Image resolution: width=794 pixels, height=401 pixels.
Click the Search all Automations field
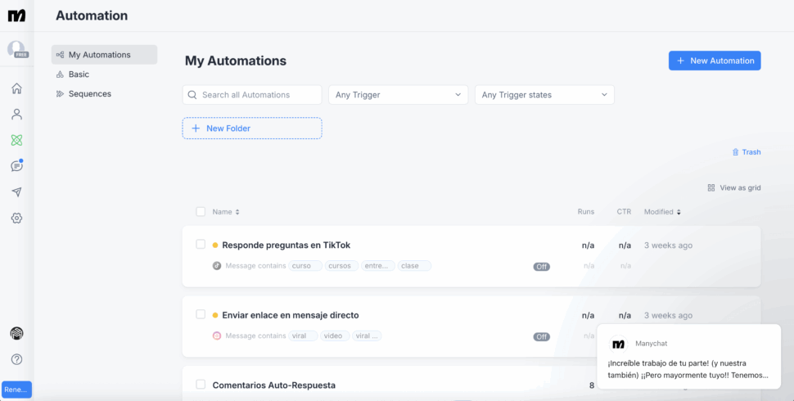[x=252, y=95]
